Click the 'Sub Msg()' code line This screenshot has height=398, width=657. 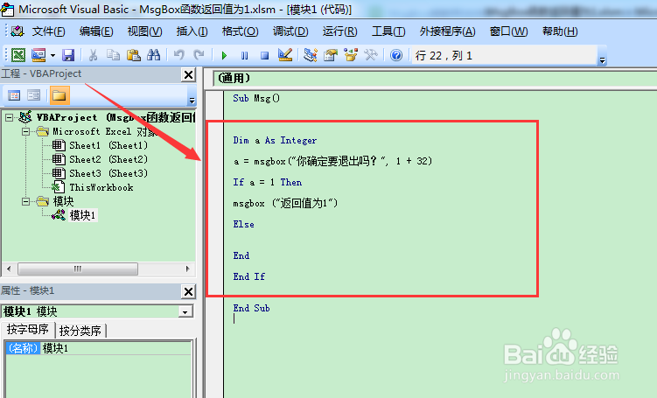tap(256, 99)
